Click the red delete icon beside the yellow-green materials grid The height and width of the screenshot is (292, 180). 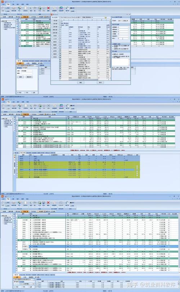pos(14,158)
